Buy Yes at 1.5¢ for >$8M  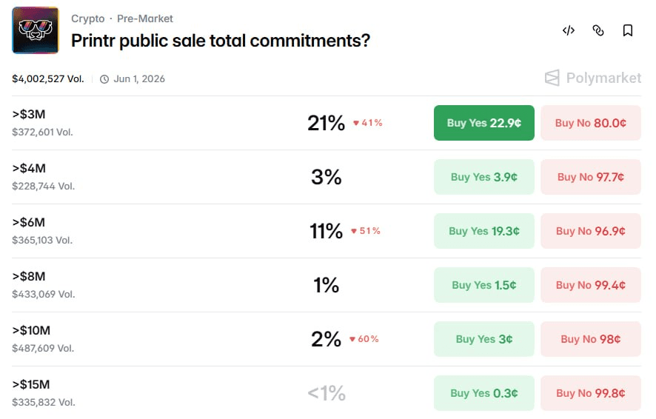pyautogui.click(x=483, y=285)
